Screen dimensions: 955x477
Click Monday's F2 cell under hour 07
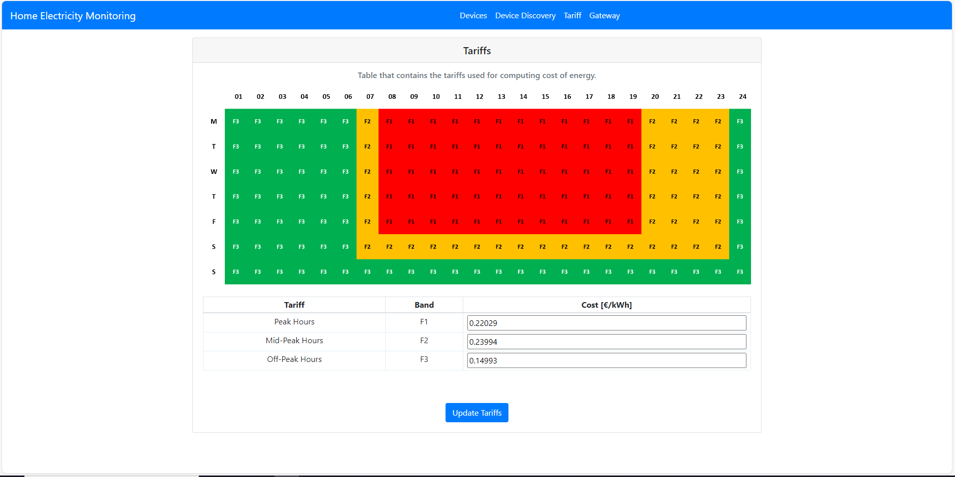pyautogui.click(x=367, y=121)
